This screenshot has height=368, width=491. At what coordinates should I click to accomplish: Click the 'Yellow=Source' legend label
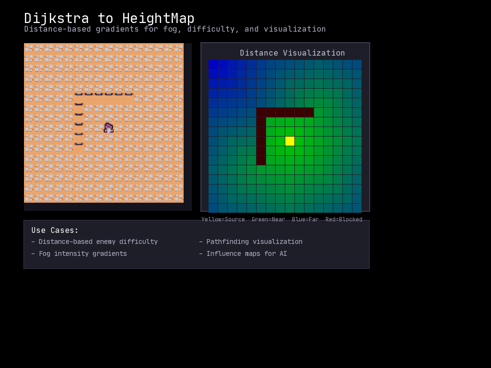pyautogui.click(x=223, y=219)
